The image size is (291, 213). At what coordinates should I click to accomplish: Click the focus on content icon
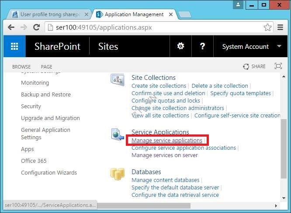278,66
